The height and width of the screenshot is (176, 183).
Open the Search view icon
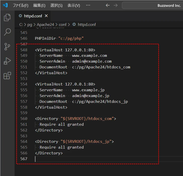[7, 32]
